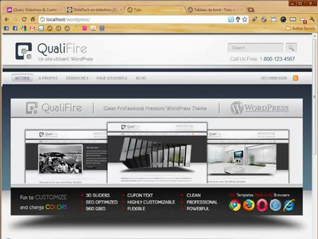
Task: Click the blue Skype icon in address bar
Action: point(231,19)
